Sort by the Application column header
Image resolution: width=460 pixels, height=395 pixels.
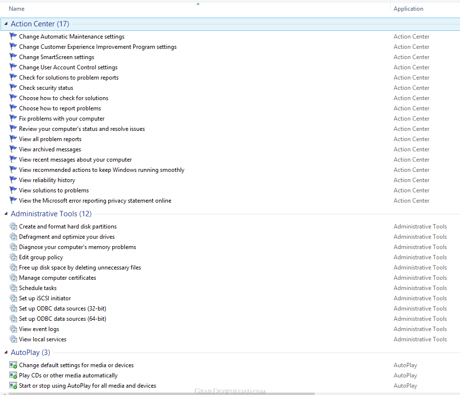[408, 9]
